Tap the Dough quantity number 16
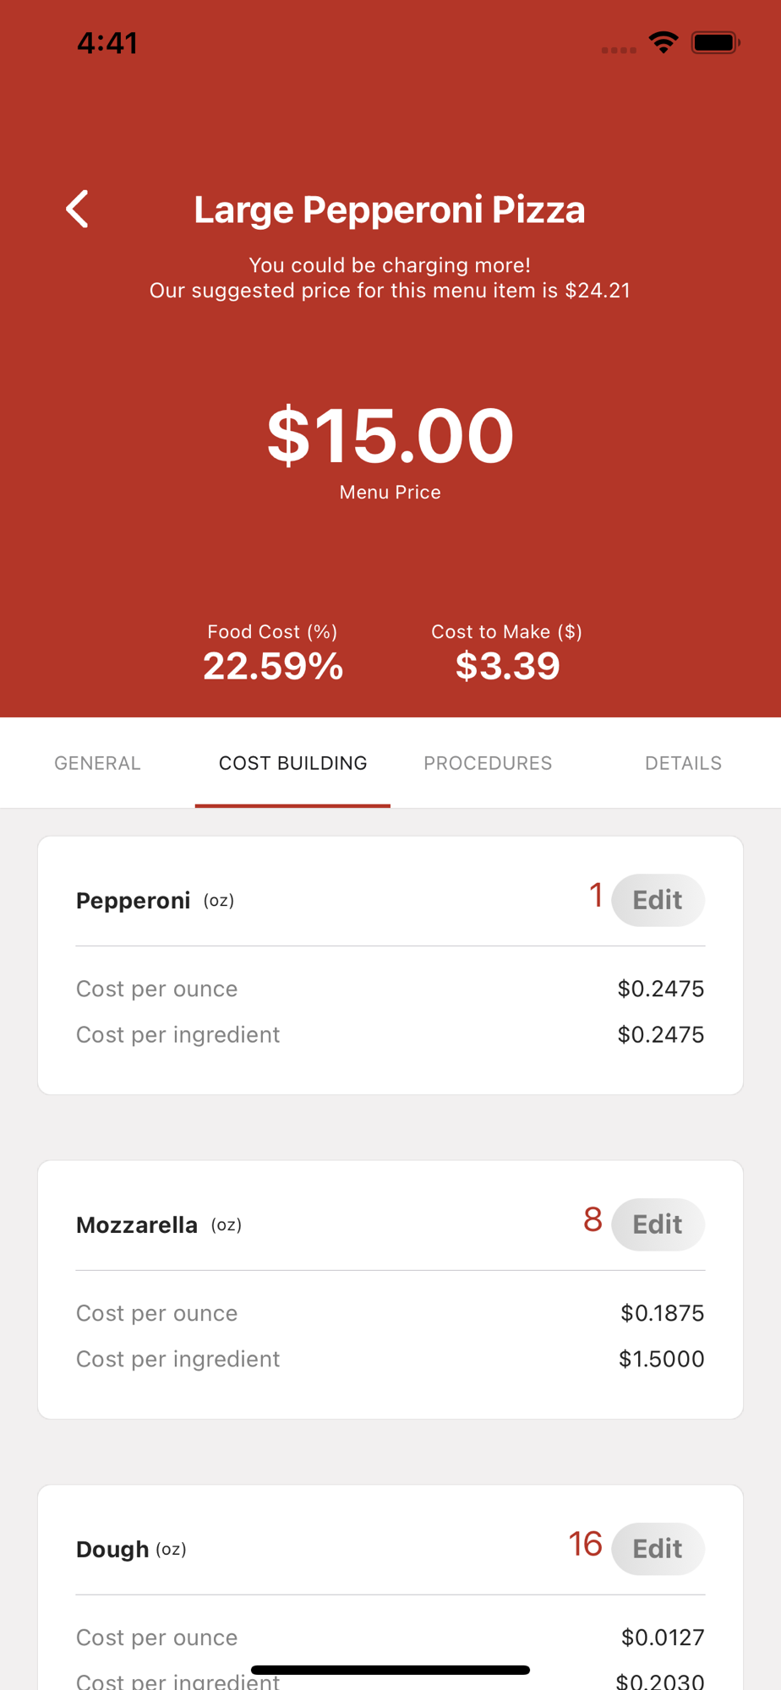 coord(585,1545)
